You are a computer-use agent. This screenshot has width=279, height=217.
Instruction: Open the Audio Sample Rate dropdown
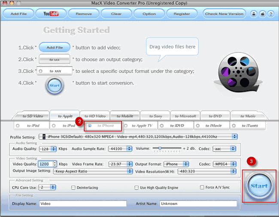(x=120, y=149)
